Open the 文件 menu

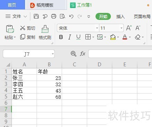pos(16,16)
